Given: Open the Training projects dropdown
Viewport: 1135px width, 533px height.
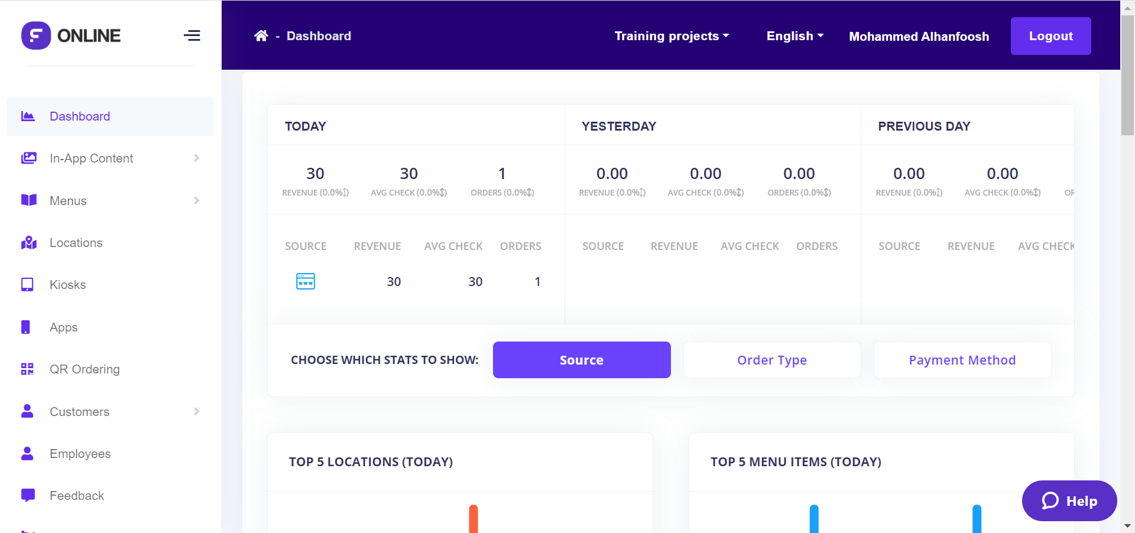Looking at the screenshot, I should tap(672, 36).
